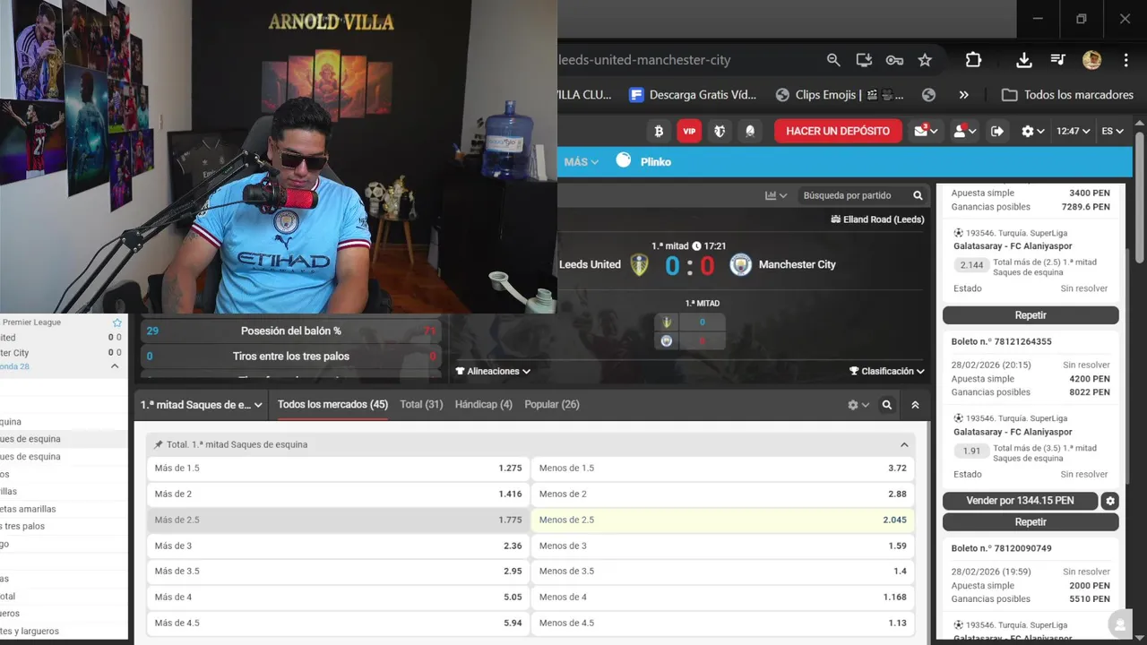Select Más de 3 odds 2.36
The width and height of the screenshot is (1147, 645).
click(338, 546)
